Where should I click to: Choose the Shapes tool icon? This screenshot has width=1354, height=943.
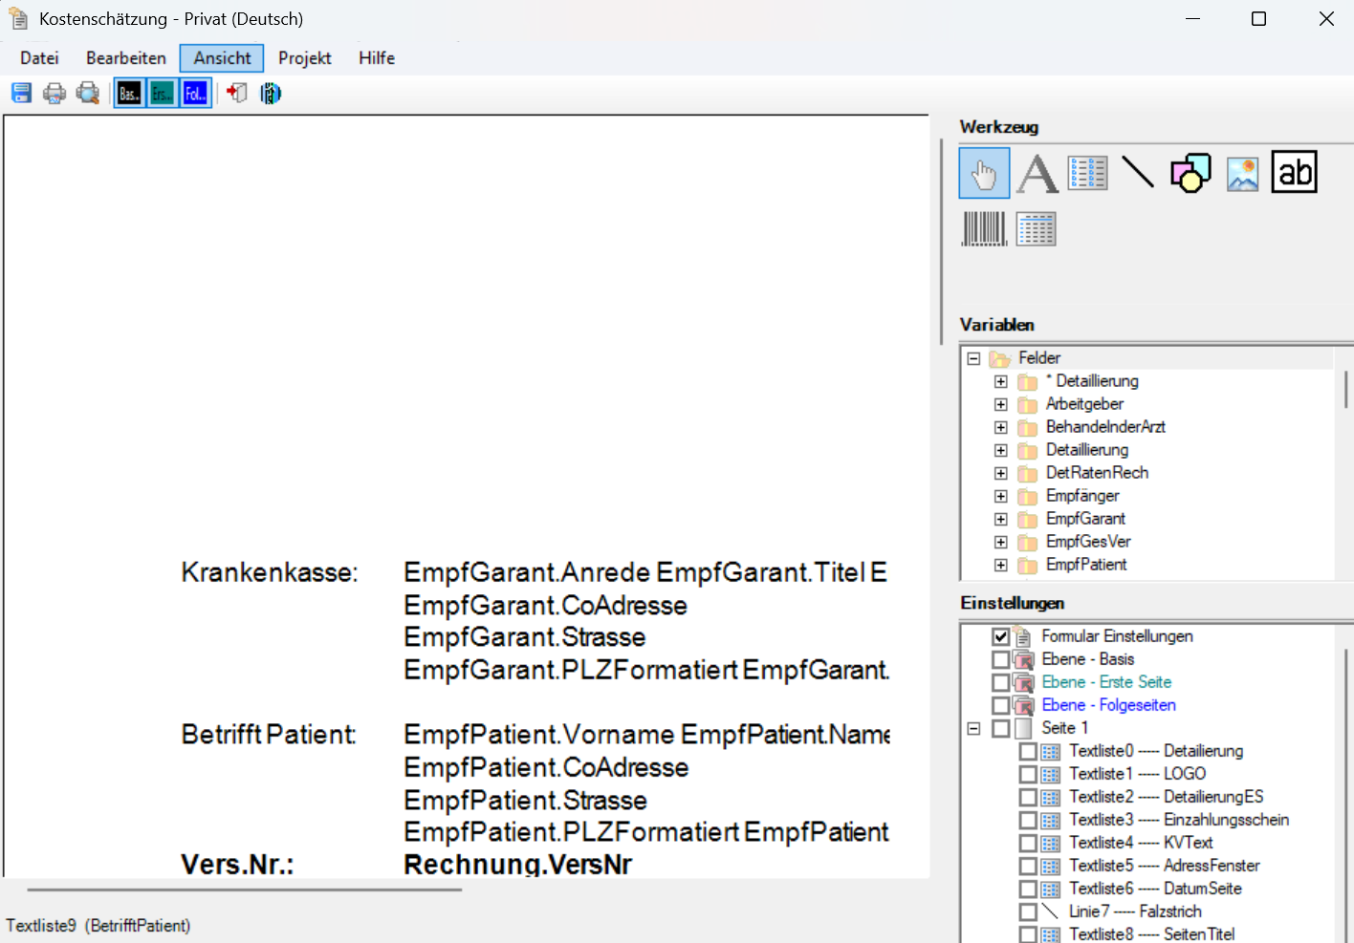coord(1190,173)
